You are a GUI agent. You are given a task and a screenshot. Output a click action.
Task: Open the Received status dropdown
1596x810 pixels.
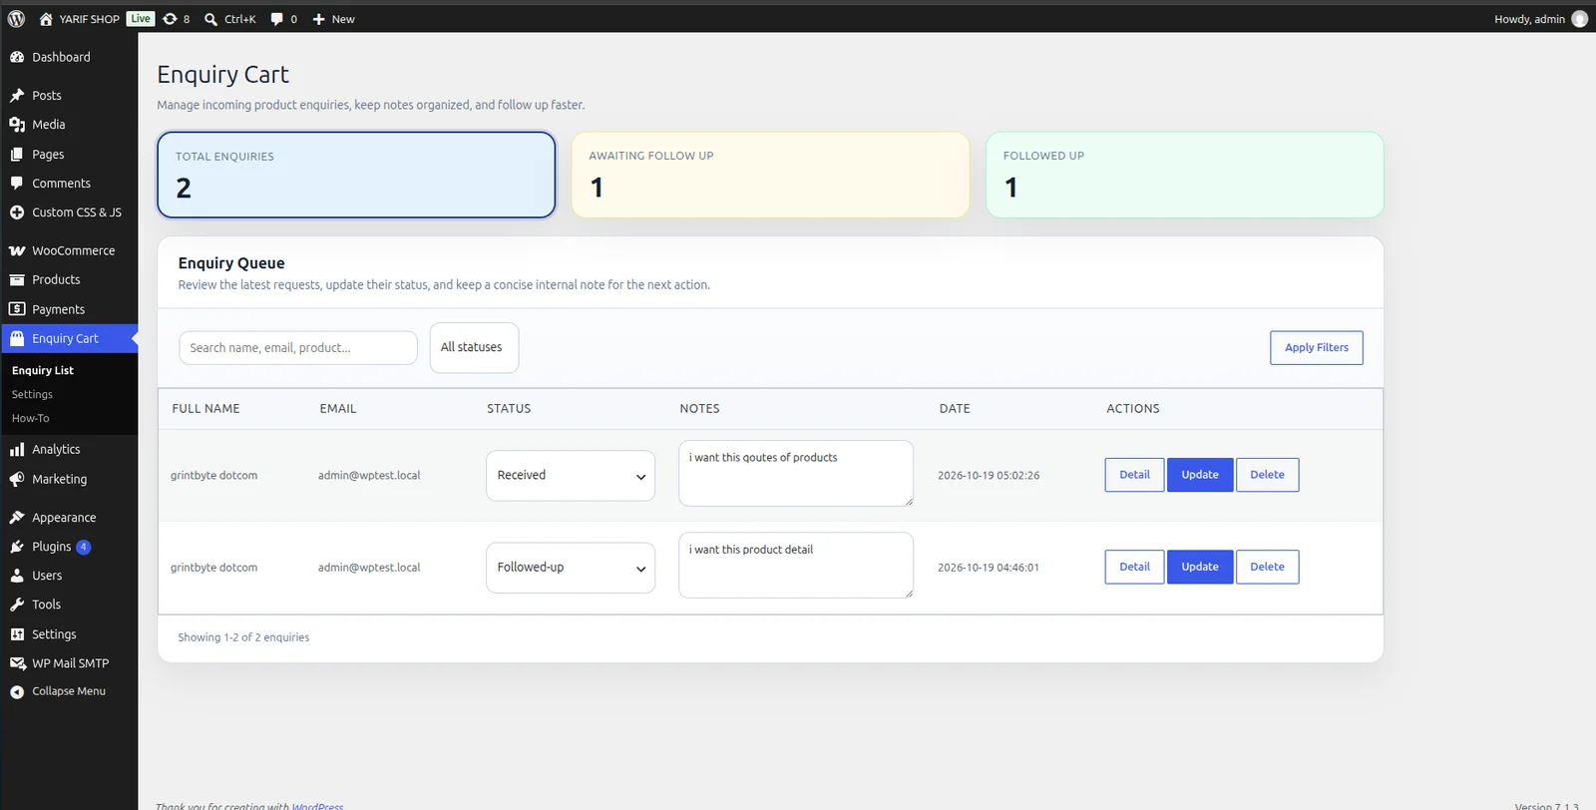571,476
